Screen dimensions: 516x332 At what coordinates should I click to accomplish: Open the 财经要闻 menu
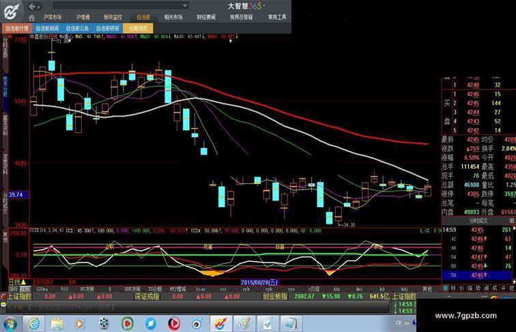tap(206, 17)
